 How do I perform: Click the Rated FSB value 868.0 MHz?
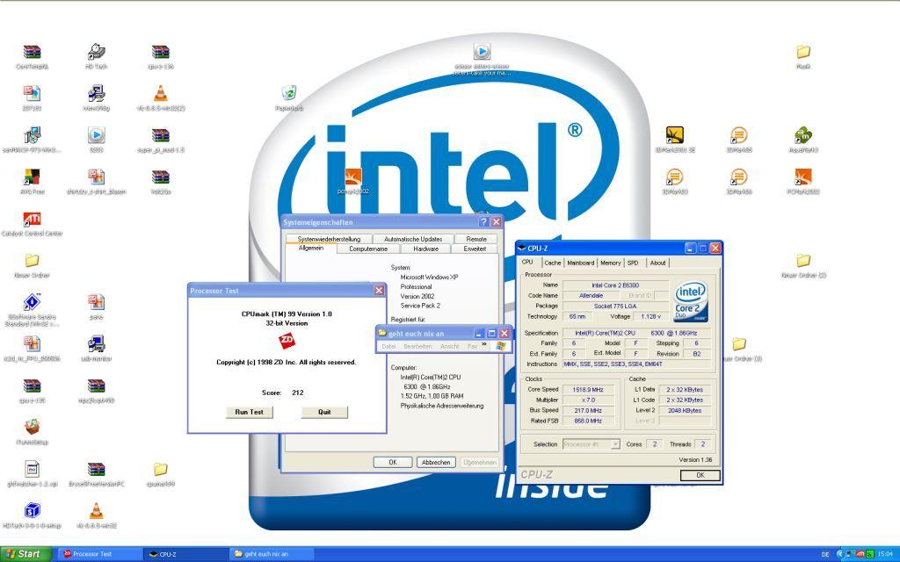[x=588, y=421]
